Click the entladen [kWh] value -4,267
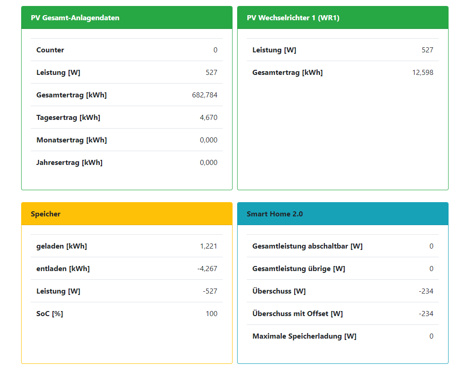Screen dimensions: 472x368 [x=207, y=269]
